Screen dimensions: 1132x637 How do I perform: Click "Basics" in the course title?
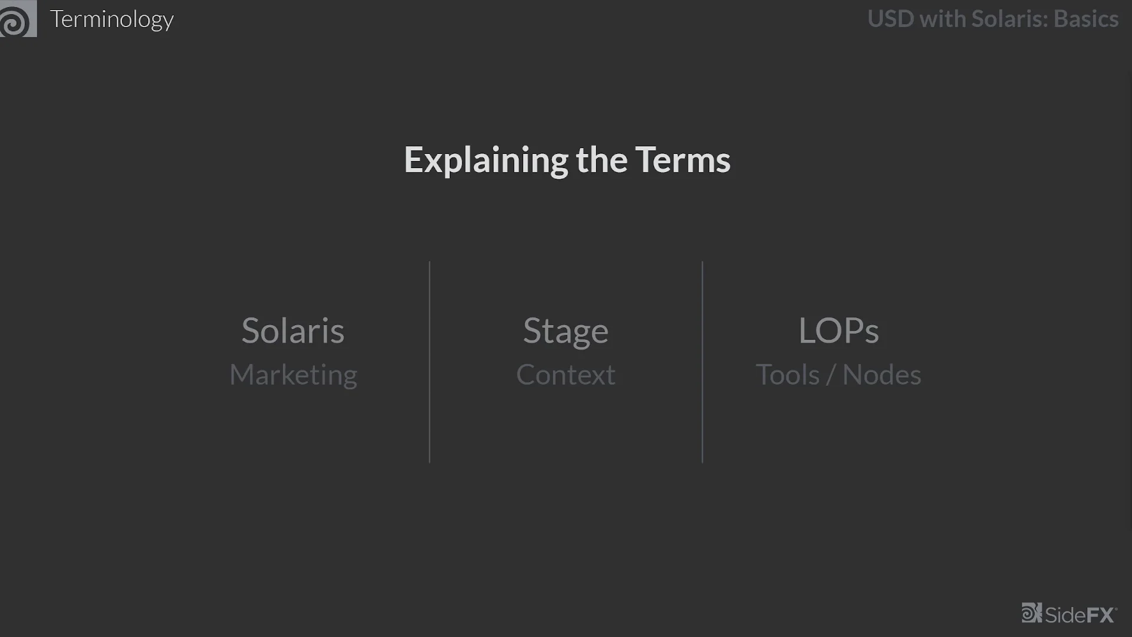coord(1085,19)
